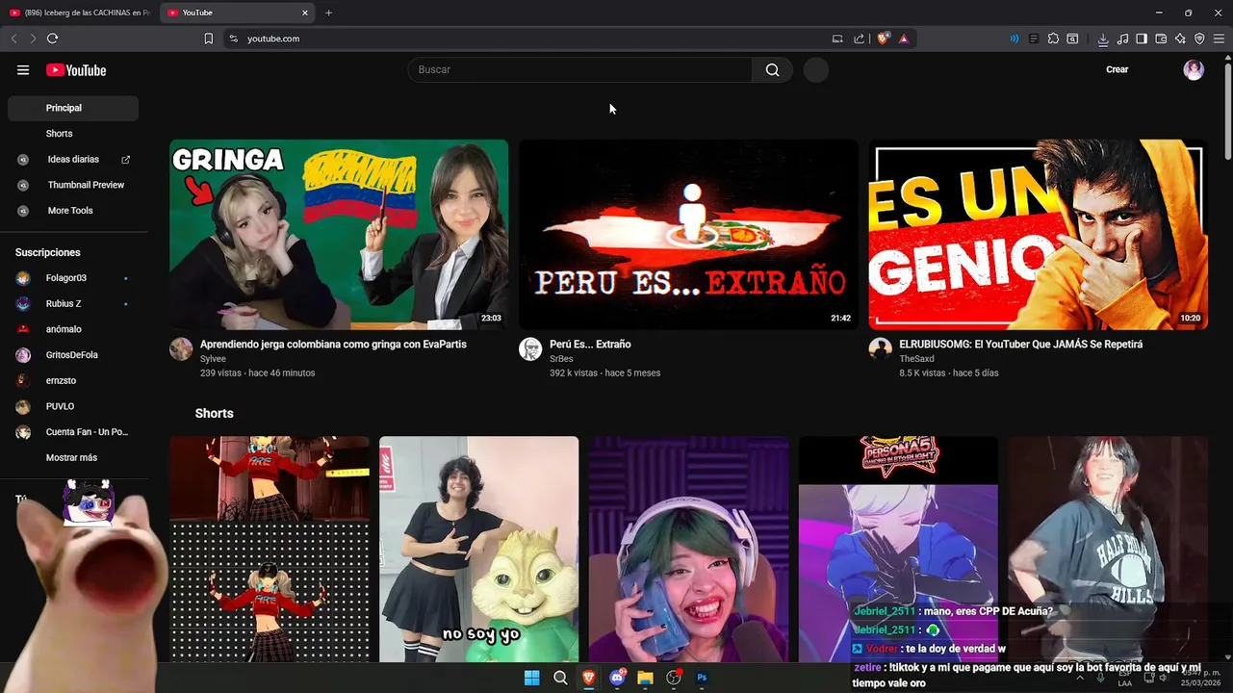Open the new tab plus button
The image size is (1233, 693).
pyautogui.click(x=328, y=13)
